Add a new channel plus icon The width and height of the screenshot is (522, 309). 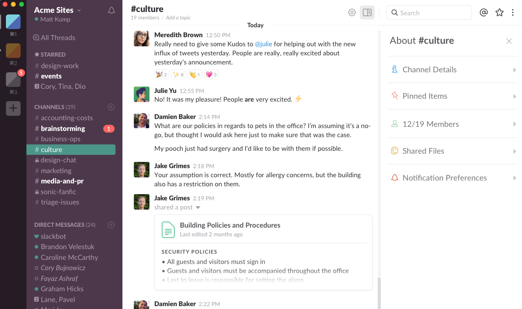click(x=111, y=107)
